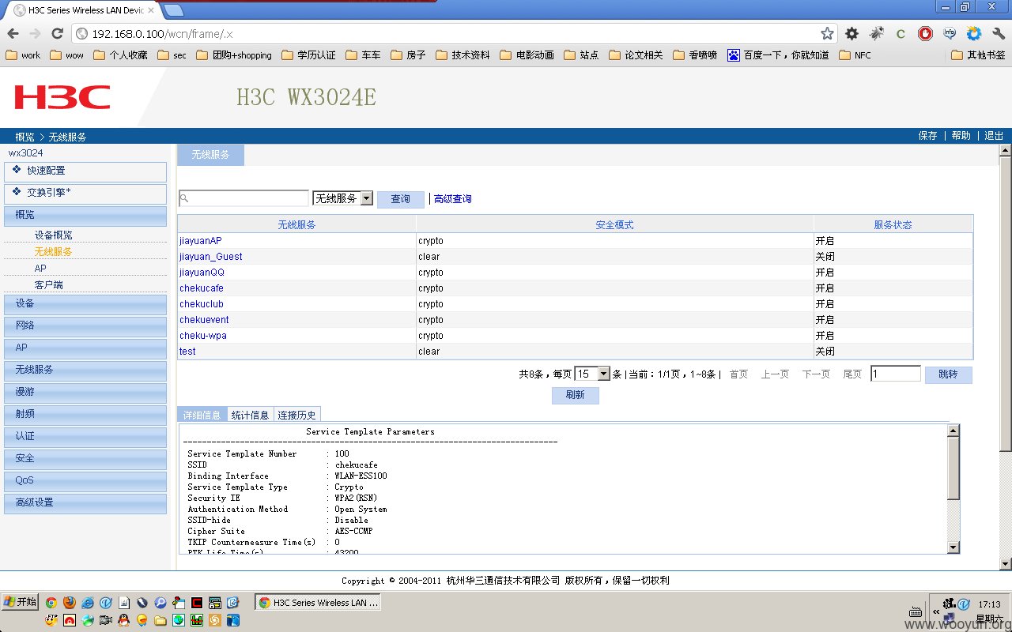Bookmark the page with the star icon
Viewport: 1012px width, 632px height.
click(x=827, y=33)
